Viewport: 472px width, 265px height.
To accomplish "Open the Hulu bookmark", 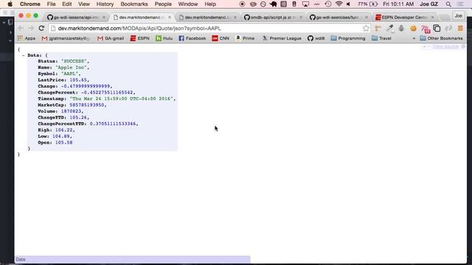I will pos(164,38).
